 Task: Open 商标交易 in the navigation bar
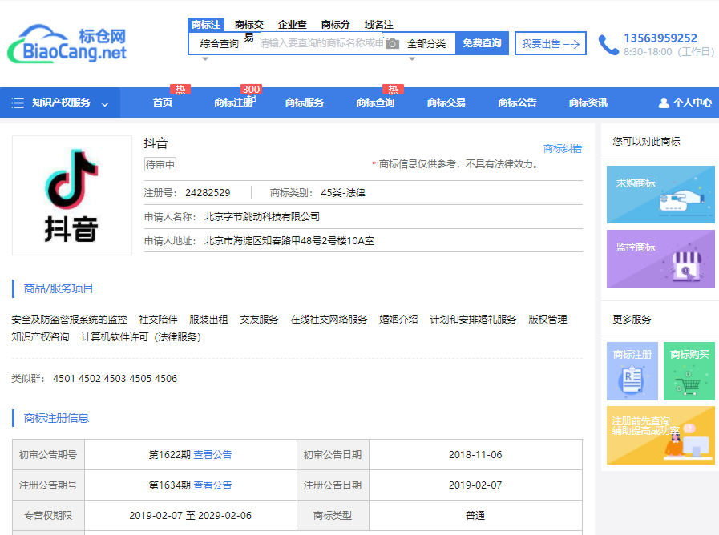(x=446, y=103)
